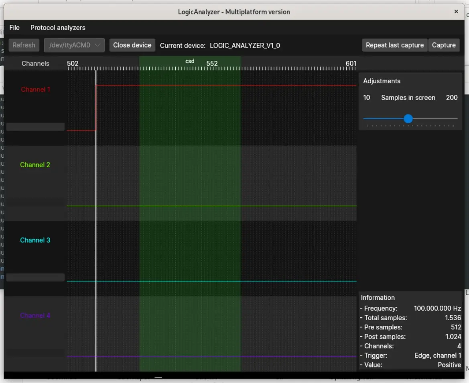Select the Channel 4 label

click(x=35, y=316)
